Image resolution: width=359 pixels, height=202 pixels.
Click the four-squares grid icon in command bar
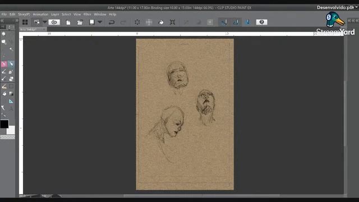tap(25, 22)
